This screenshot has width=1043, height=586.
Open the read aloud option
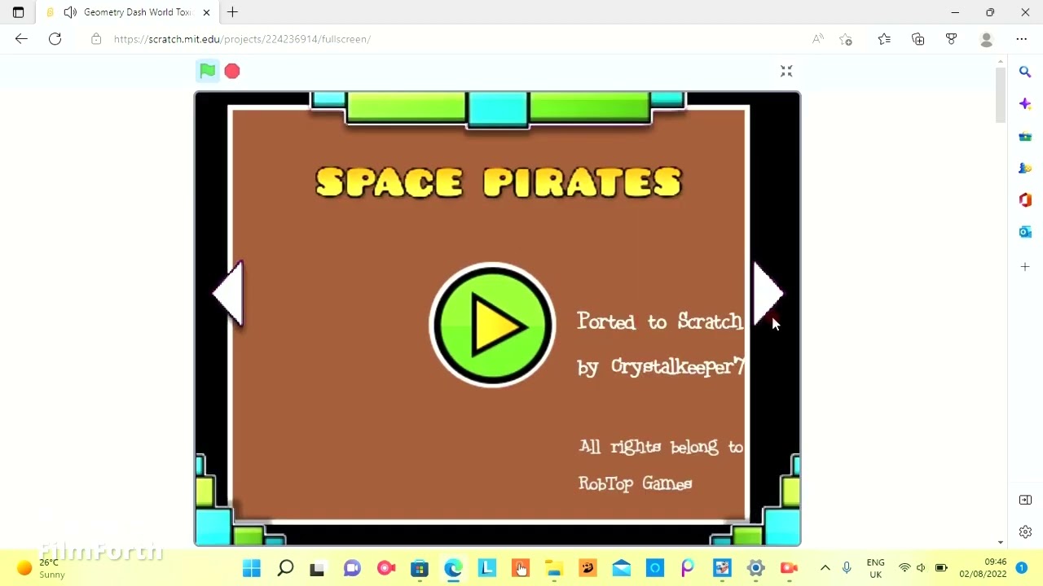818,39
